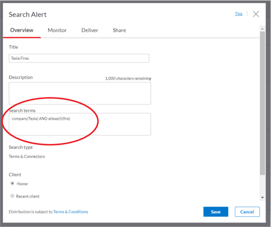Click the Terms & Connectors search type text
Viewport: 271px width, 227px height.
pyautogui.click(x=27, y=157)
